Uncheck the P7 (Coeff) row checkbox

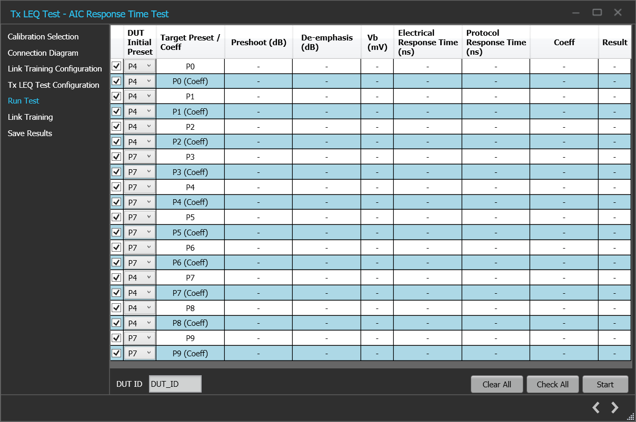tap(116, 293)
